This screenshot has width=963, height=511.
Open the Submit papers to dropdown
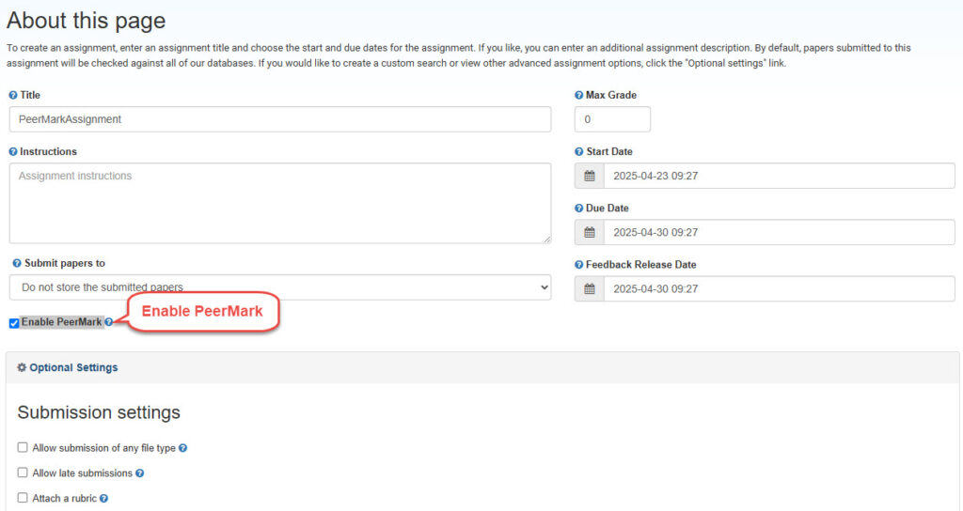tap(280, 287)
